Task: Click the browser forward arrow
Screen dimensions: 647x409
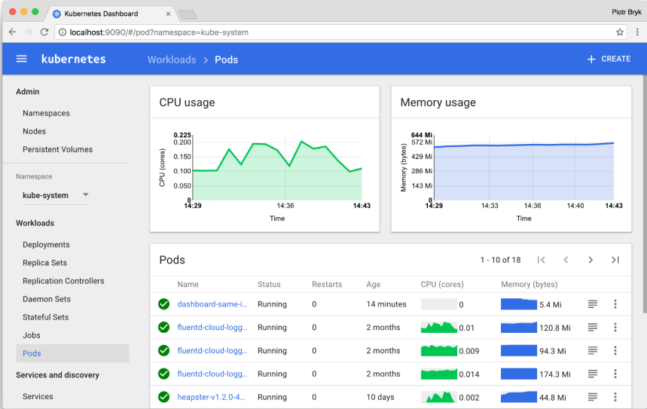Action: pyautogui.click(x=28, y=32)
